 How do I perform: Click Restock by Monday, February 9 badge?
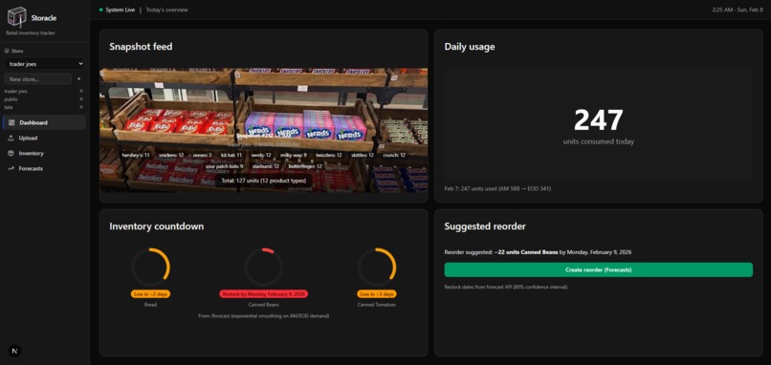[x=264, y=294]
